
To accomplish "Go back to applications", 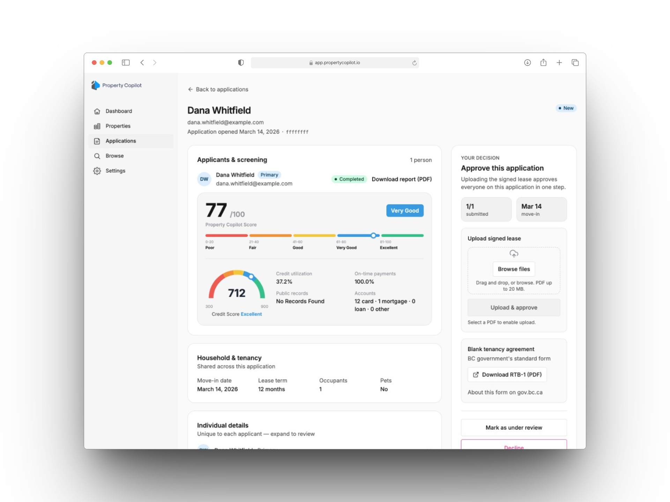I will point(218,90).
